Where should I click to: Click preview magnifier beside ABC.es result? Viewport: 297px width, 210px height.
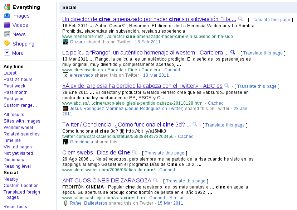(x=227, y=86)
